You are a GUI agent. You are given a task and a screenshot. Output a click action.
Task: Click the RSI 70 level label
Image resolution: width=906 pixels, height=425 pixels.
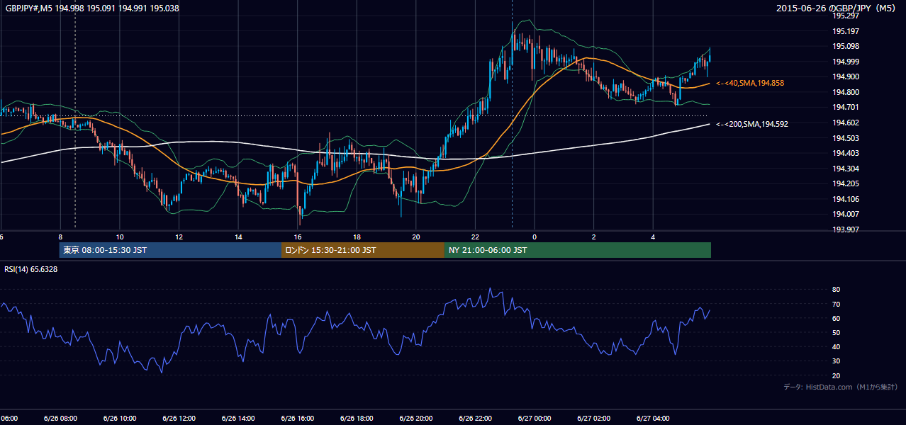click(836, 304)
